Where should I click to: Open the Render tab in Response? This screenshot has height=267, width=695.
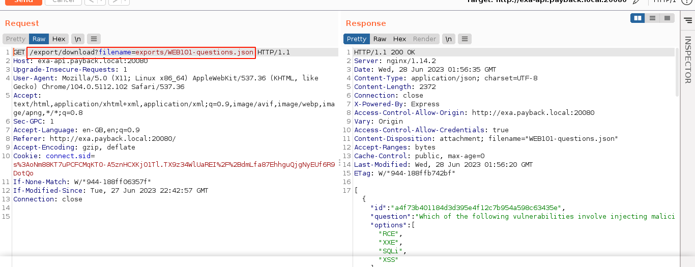click(x=424, y=39)
